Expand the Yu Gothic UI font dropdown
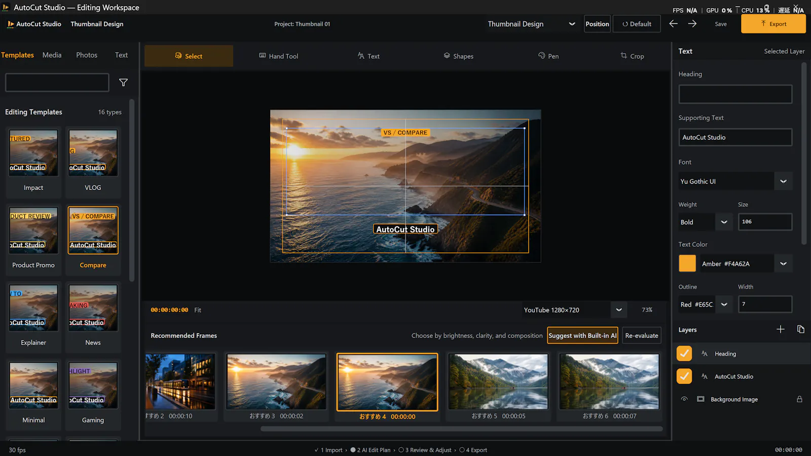 [x=783, y=181]
